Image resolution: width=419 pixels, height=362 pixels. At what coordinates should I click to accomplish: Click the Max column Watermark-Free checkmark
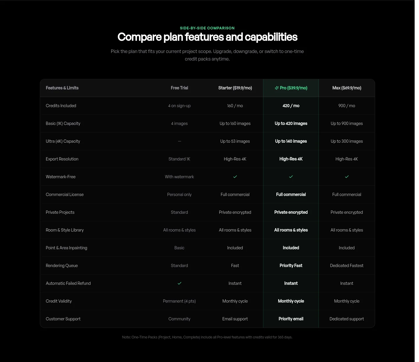(x=347, y=177)
